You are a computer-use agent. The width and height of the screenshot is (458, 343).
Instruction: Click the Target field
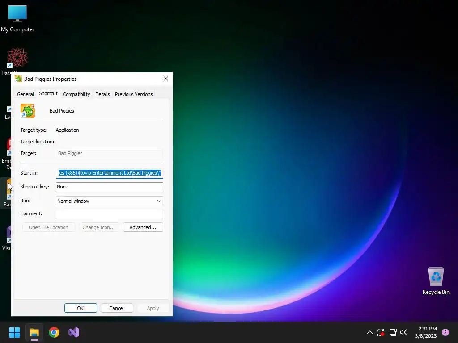click(110, 154)
